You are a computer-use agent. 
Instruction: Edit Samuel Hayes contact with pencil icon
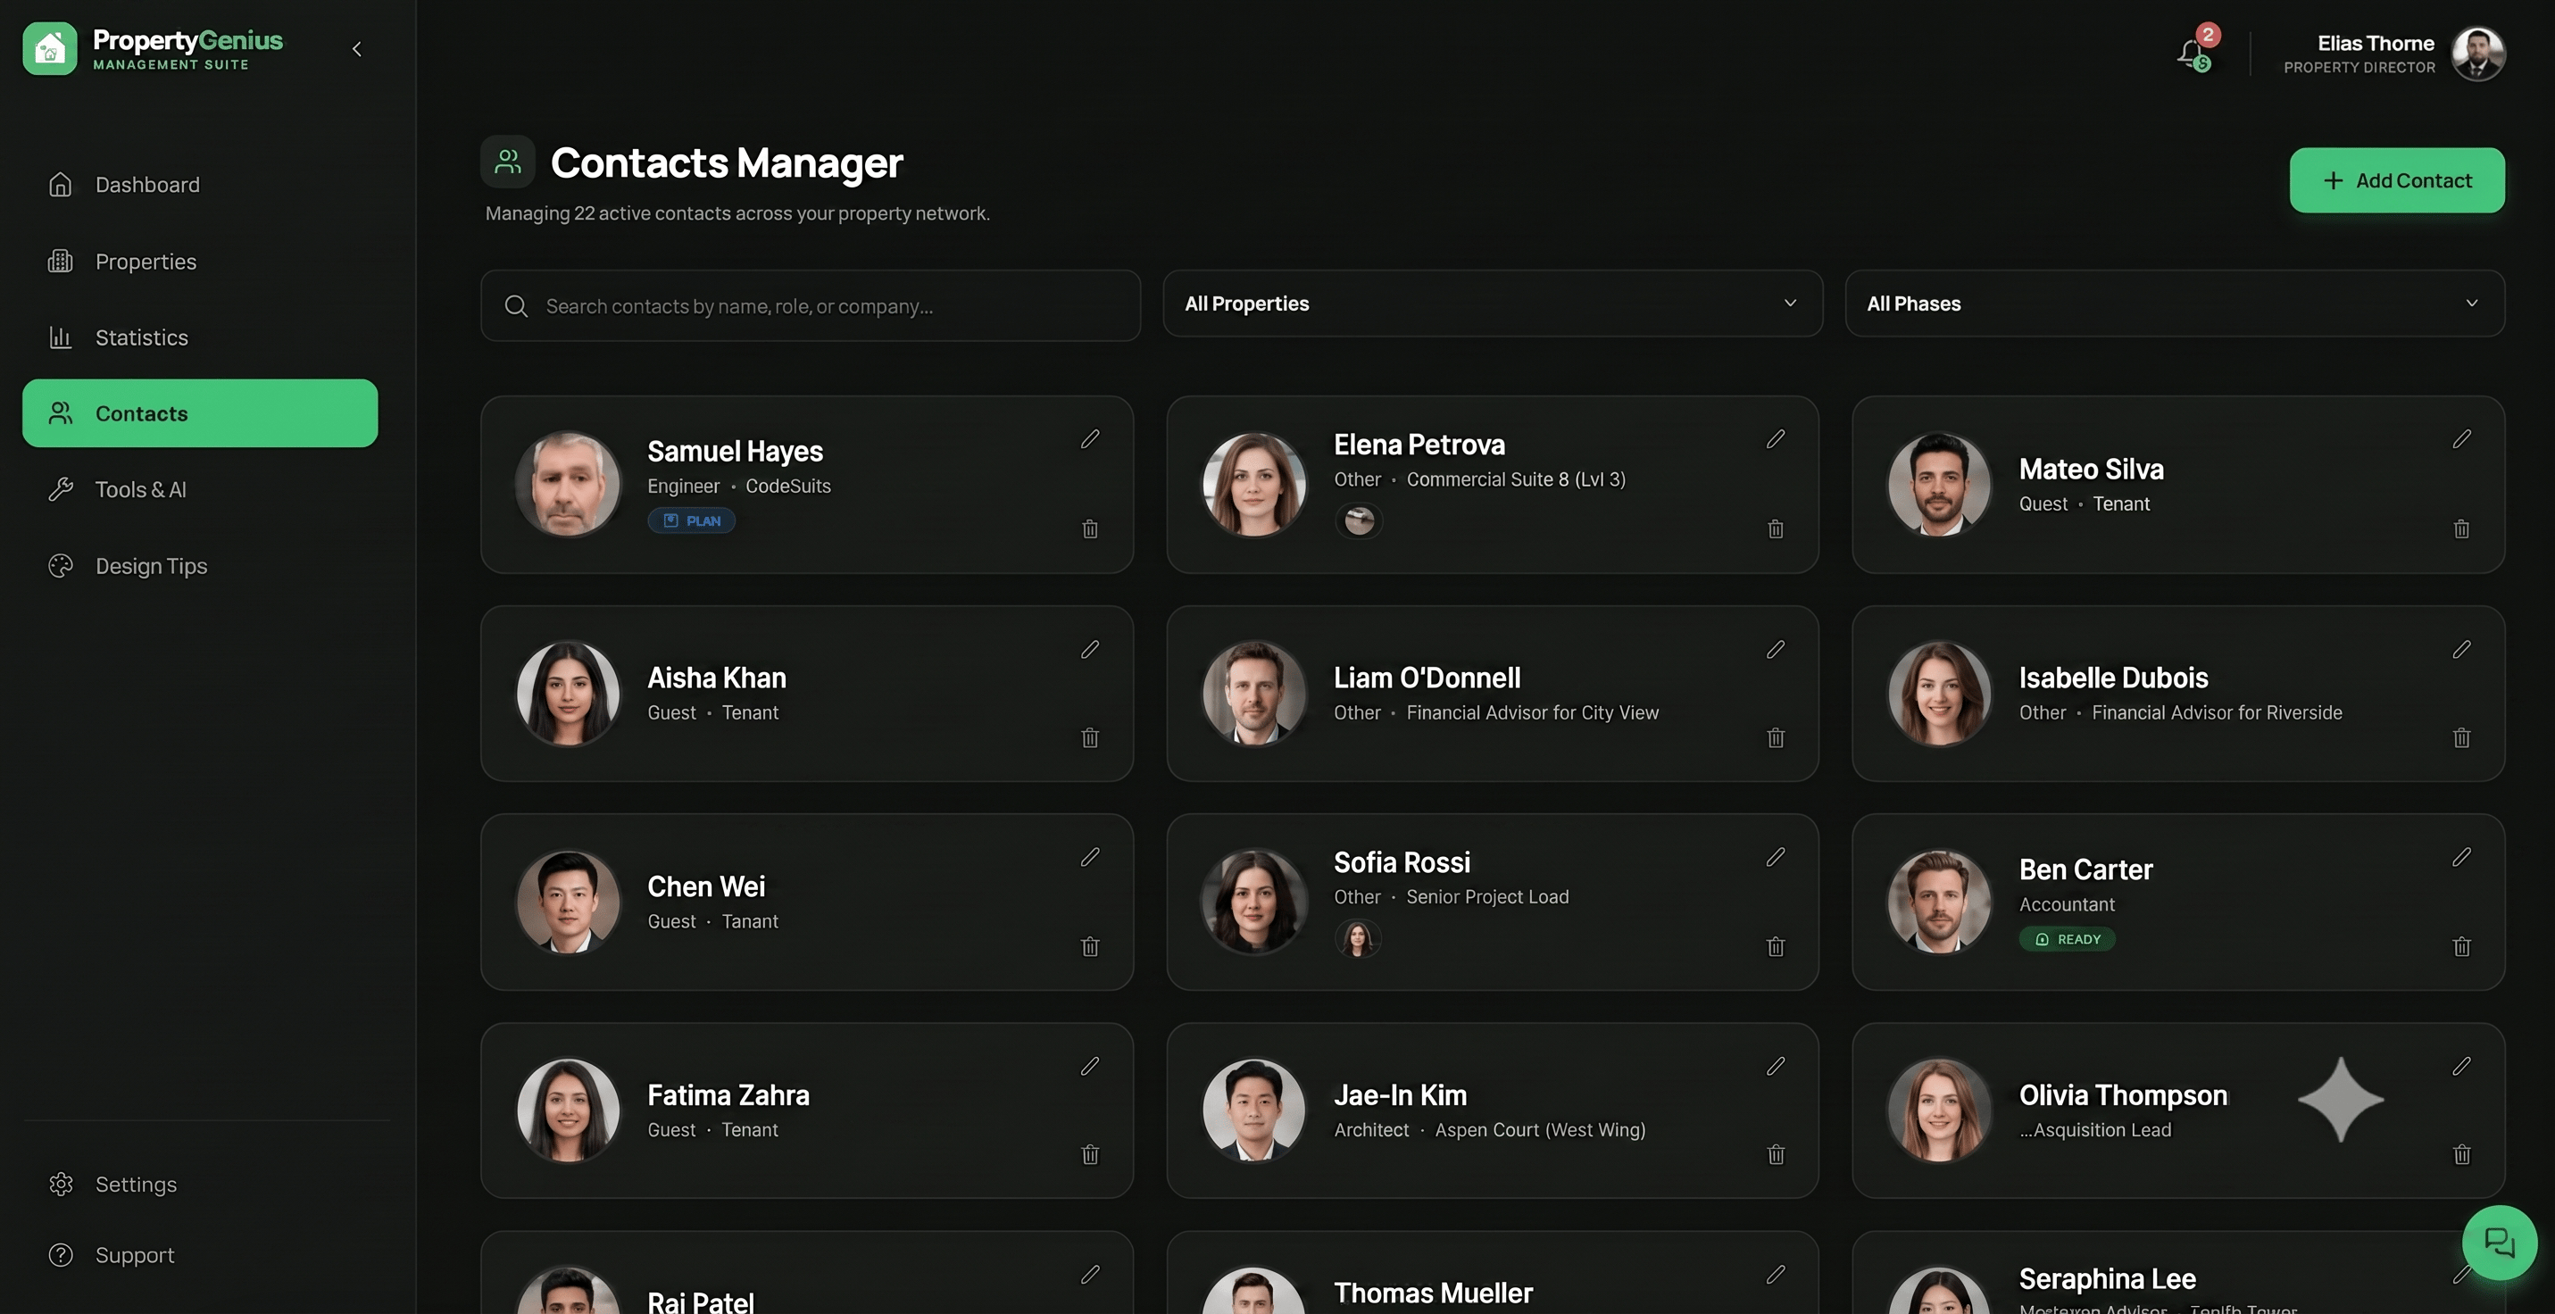[x=1090, y=439]
